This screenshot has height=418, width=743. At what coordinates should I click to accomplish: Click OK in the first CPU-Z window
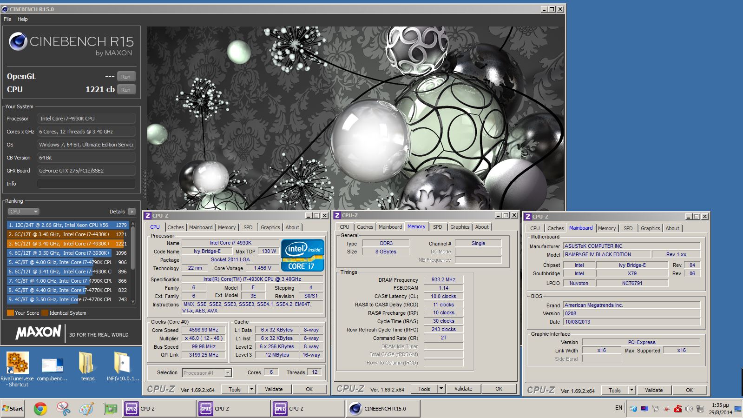309,389
